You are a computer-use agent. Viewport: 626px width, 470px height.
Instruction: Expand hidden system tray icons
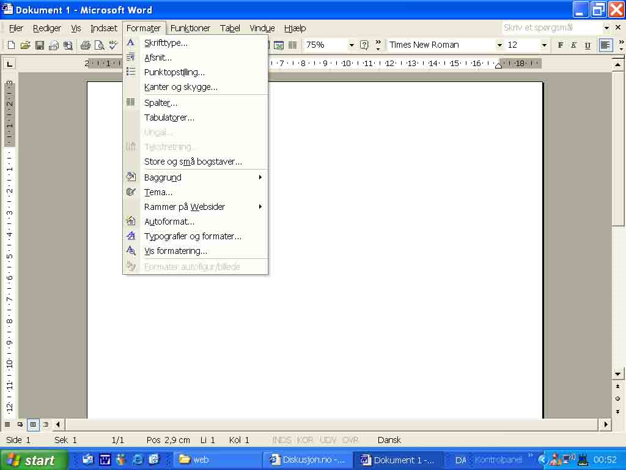(x=542, y=460)
